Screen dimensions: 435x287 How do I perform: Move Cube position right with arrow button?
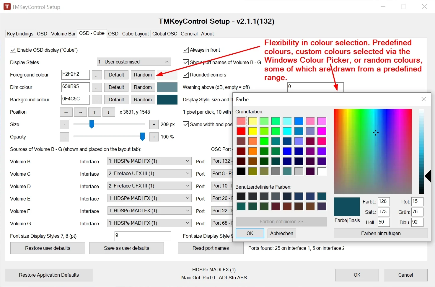(x=80, y=112)
